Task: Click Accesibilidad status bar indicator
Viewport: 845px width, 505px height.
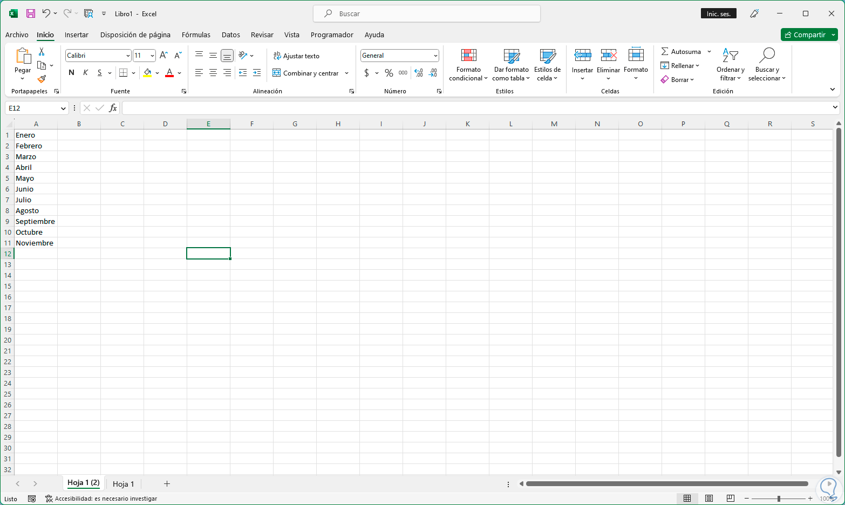Action: point(101,499)
